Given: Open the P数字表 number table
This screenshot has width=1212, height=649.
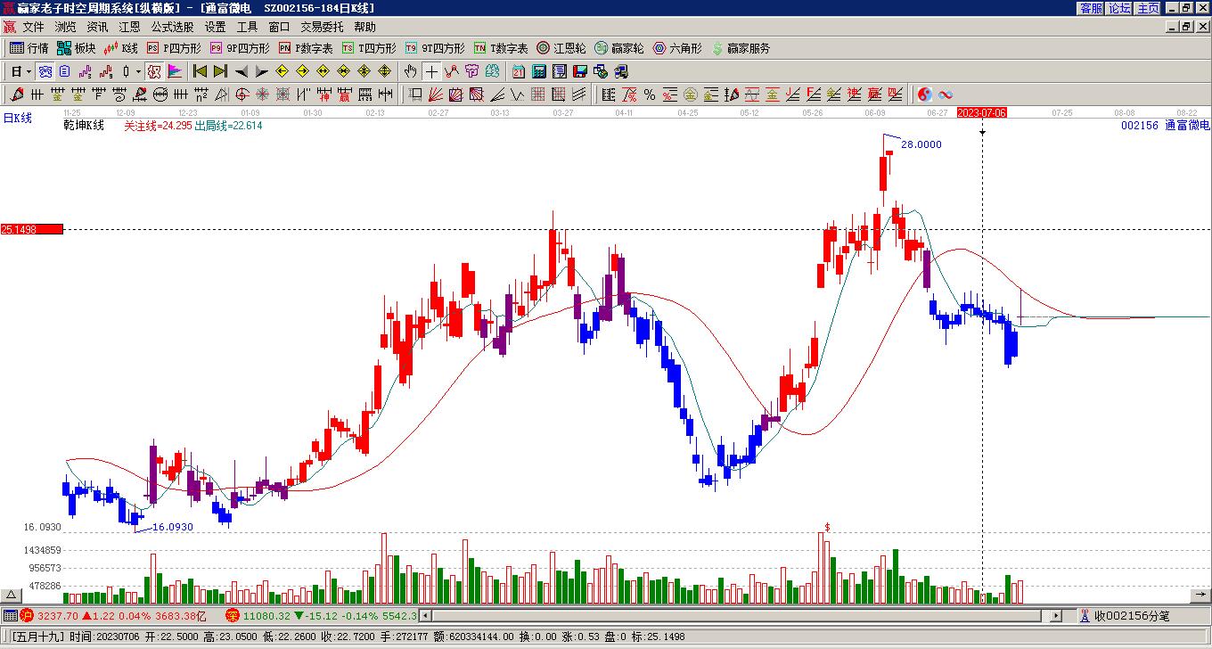Looking at the screenshot, I should pyautogui.click(x=306, y=48).
